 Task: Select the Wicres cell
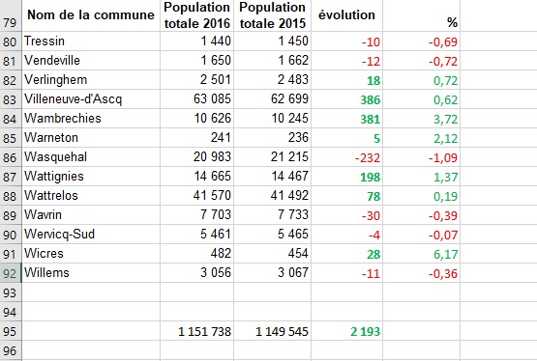click(x=91, y=254)
